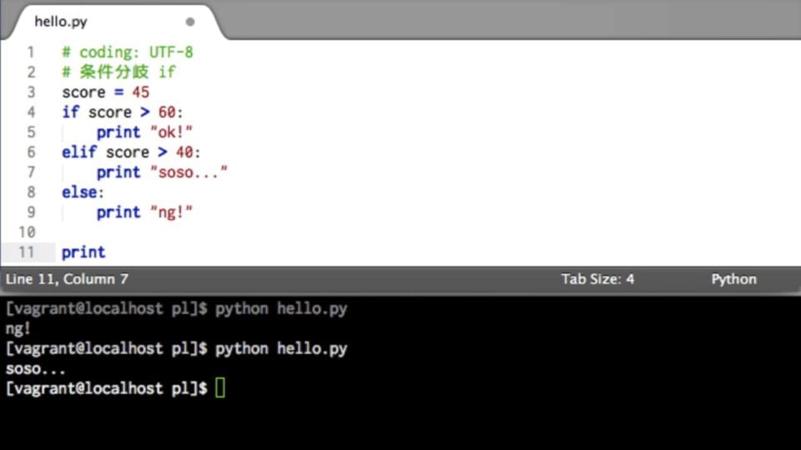801x450 pixels.
Task: Click the "# coding: UTF-8" comment
Action: pos(127,52)
